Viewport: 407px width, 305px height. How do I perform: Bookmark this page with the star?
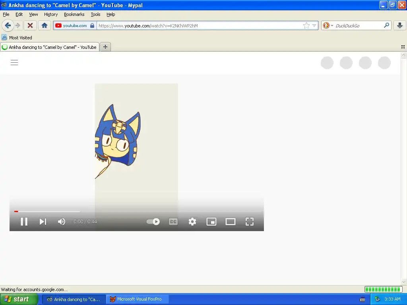tap(306, 25)
